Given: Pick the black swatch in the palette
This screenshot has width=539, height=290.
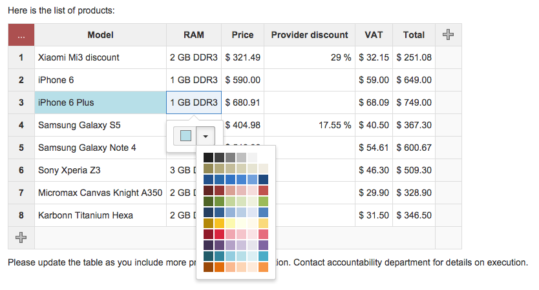Looking at the screenshot, I should (x=208, y=158).
